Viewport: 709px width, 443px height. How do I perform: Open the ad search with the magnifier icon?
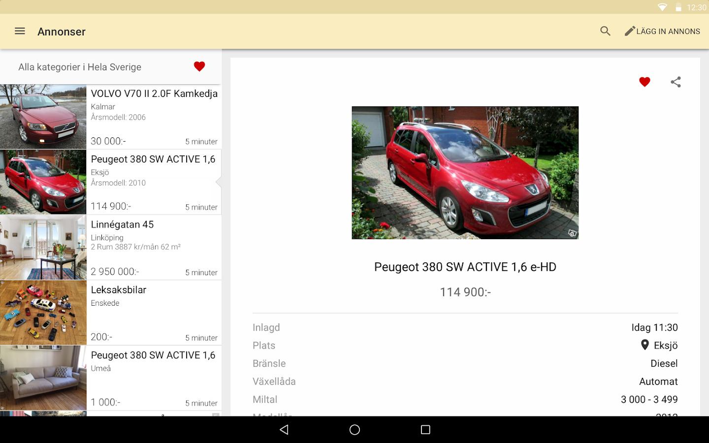(605, 31)
